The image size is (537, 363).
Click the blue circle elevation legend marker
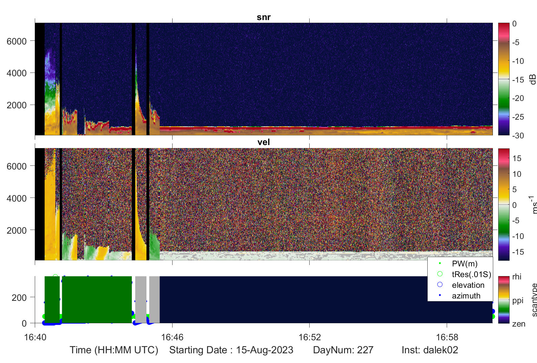[x=440, y=284]
